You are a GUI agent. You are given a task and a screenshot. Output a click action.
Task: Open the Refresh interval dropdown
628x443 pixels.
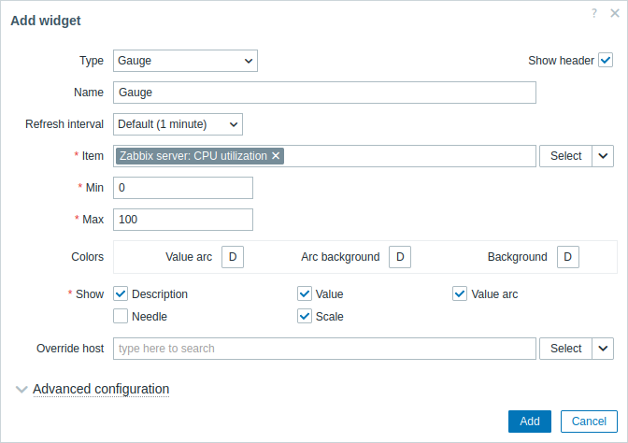pyautogui.click(x=178, y=124)
